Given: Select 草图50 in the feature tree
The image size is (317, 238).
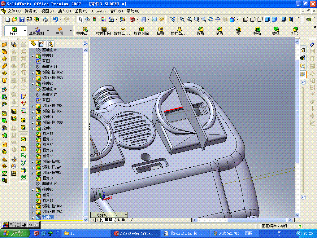Looking at the screenshot, I should click(x=48, y=61).
